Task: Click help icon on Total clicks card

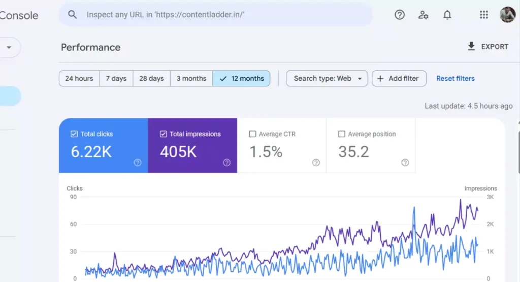Action: tap(138, 163)
